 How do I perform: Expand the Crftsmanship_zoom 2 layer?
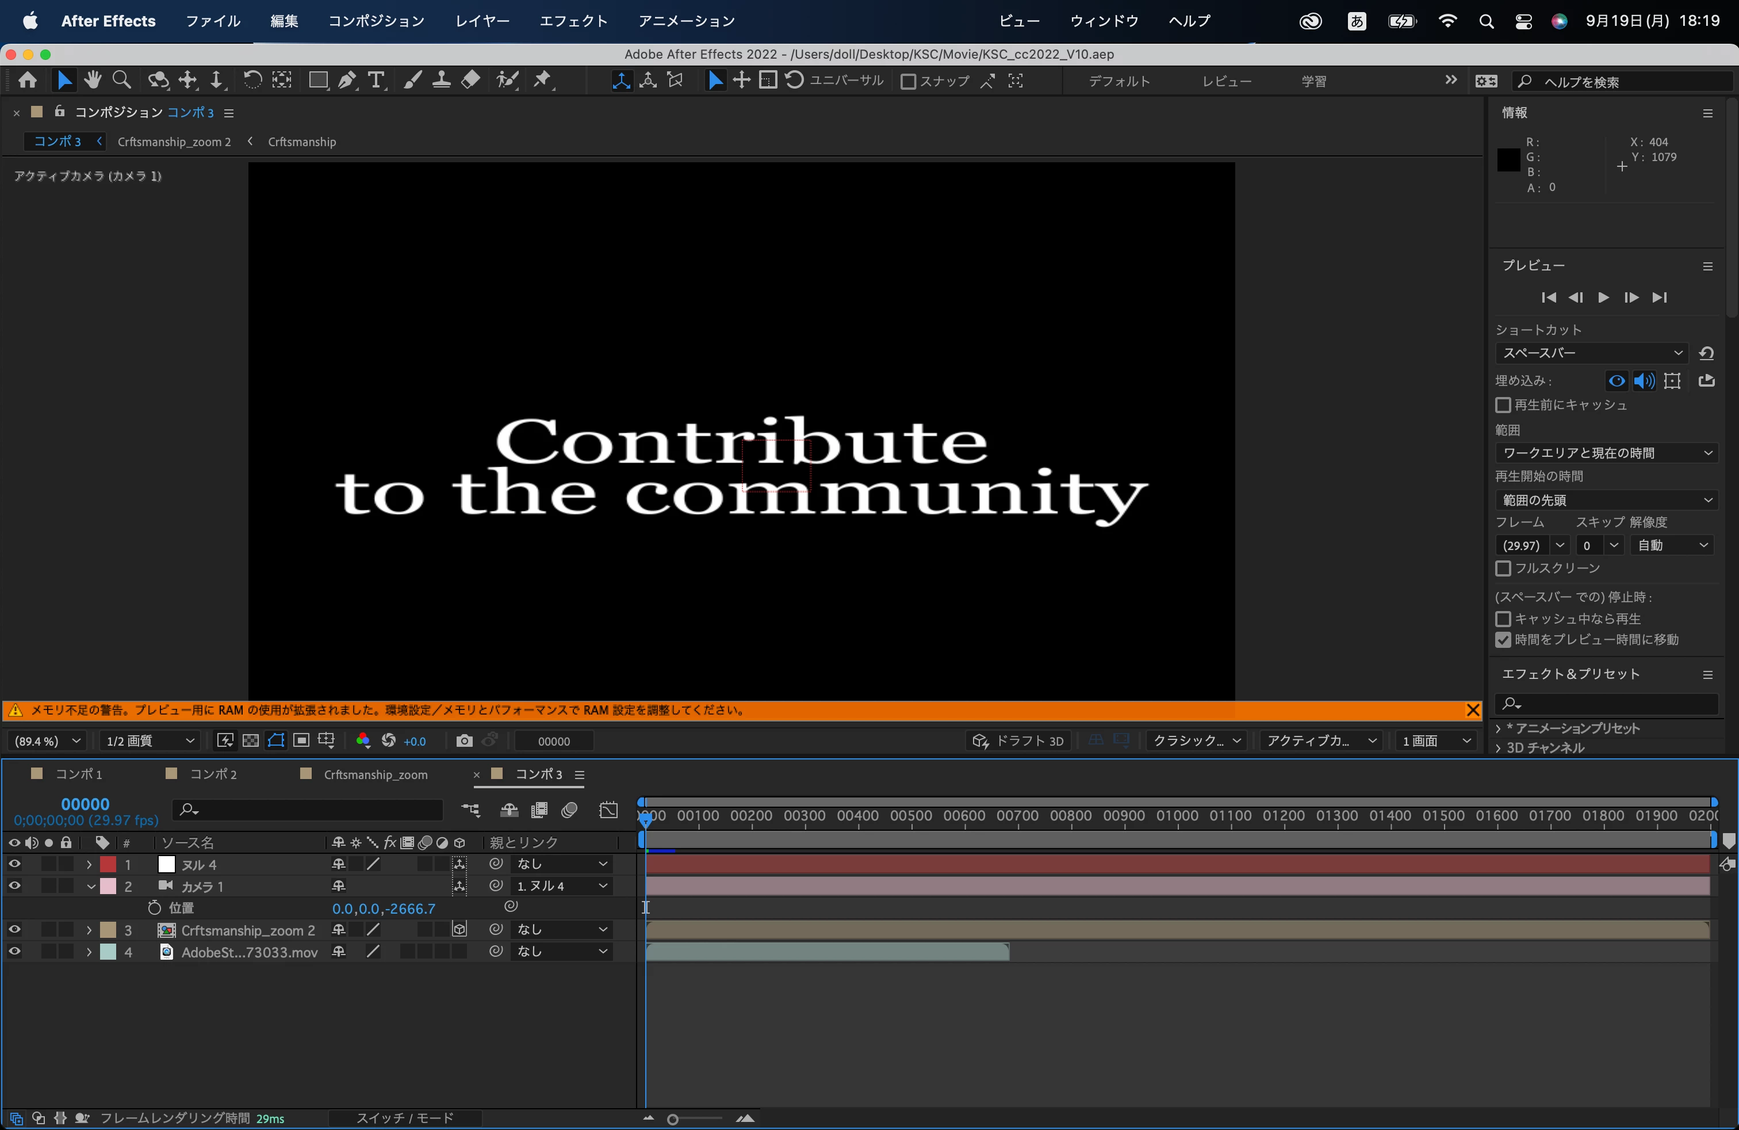point(89,930)
